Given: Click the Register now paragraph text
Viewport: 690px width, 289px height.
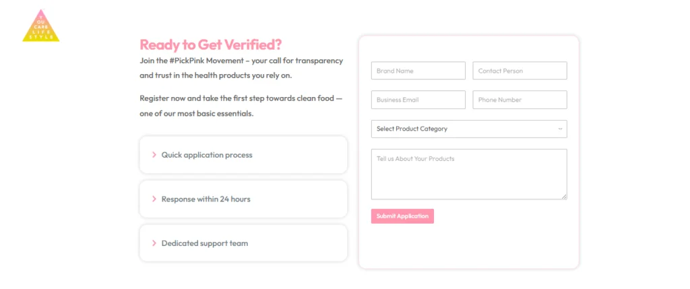Looking at the screenshot, I should point(241,105).
